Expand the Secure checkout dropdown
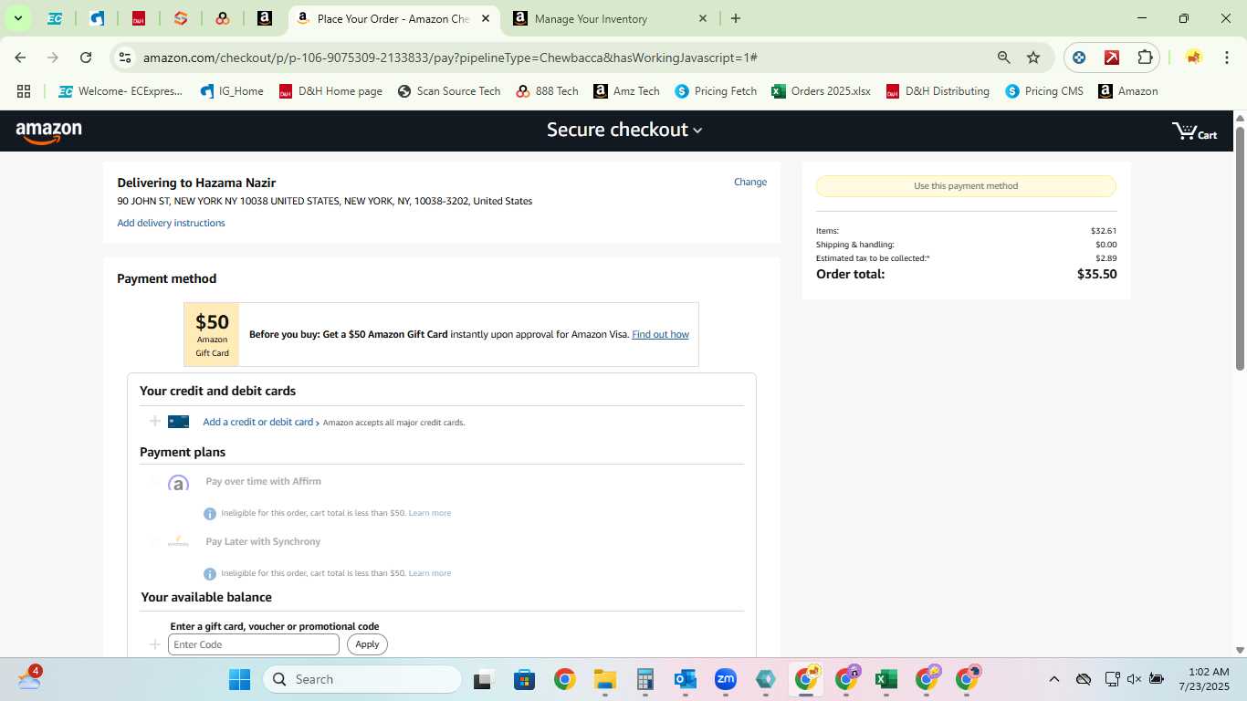Screen dimensions: 1247x701 [x=624, y=130]
